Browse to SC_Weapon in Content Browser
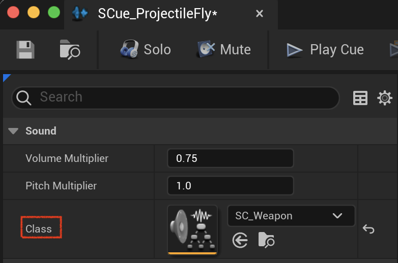 tap(266, 240)
